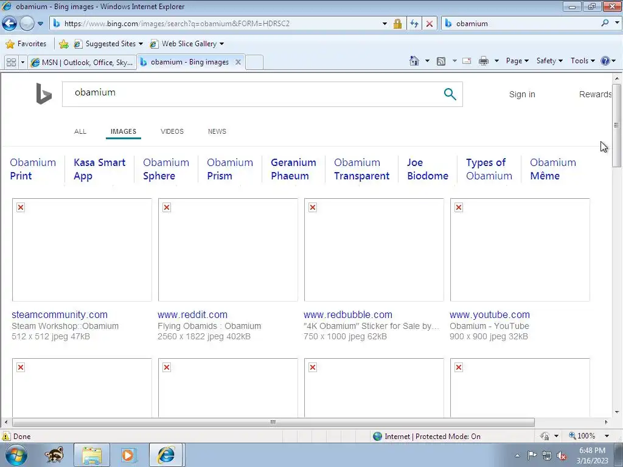
Task: Click the Types of Obamium suggestion
Action: [x=489, y=169]
